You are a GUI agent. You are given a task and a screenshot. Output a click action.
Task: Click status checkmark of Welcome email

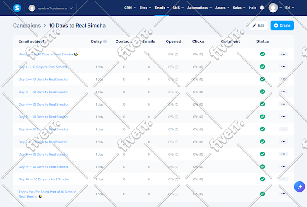pyautogui.click(x=262, y=54)
